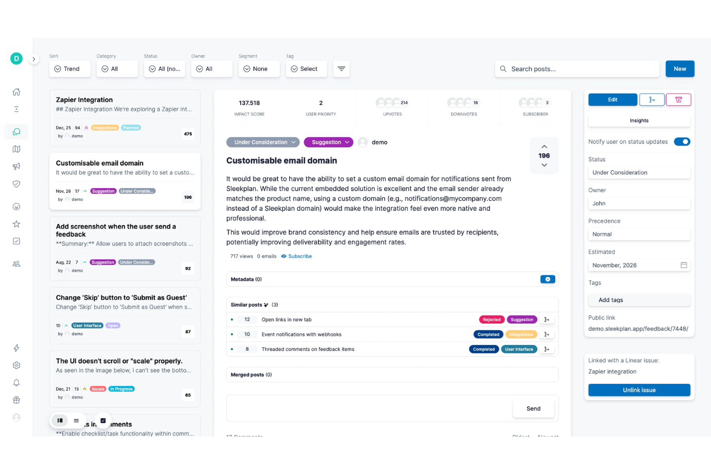Upvote the post with the up chevron
711x474 pixels.
pos(544,146)
